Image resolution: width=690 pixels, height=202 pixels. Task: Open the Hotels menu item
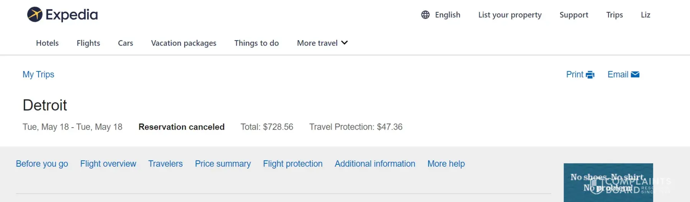[47, 43]
